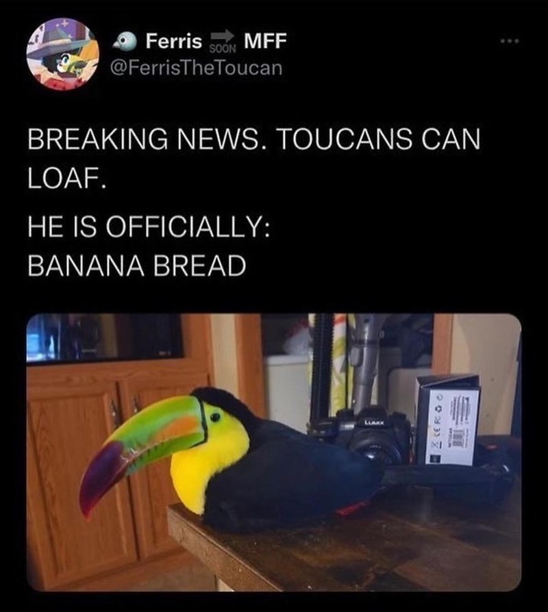
Task: Open the attached toucan plush photo
Action: tap(274, 452)
